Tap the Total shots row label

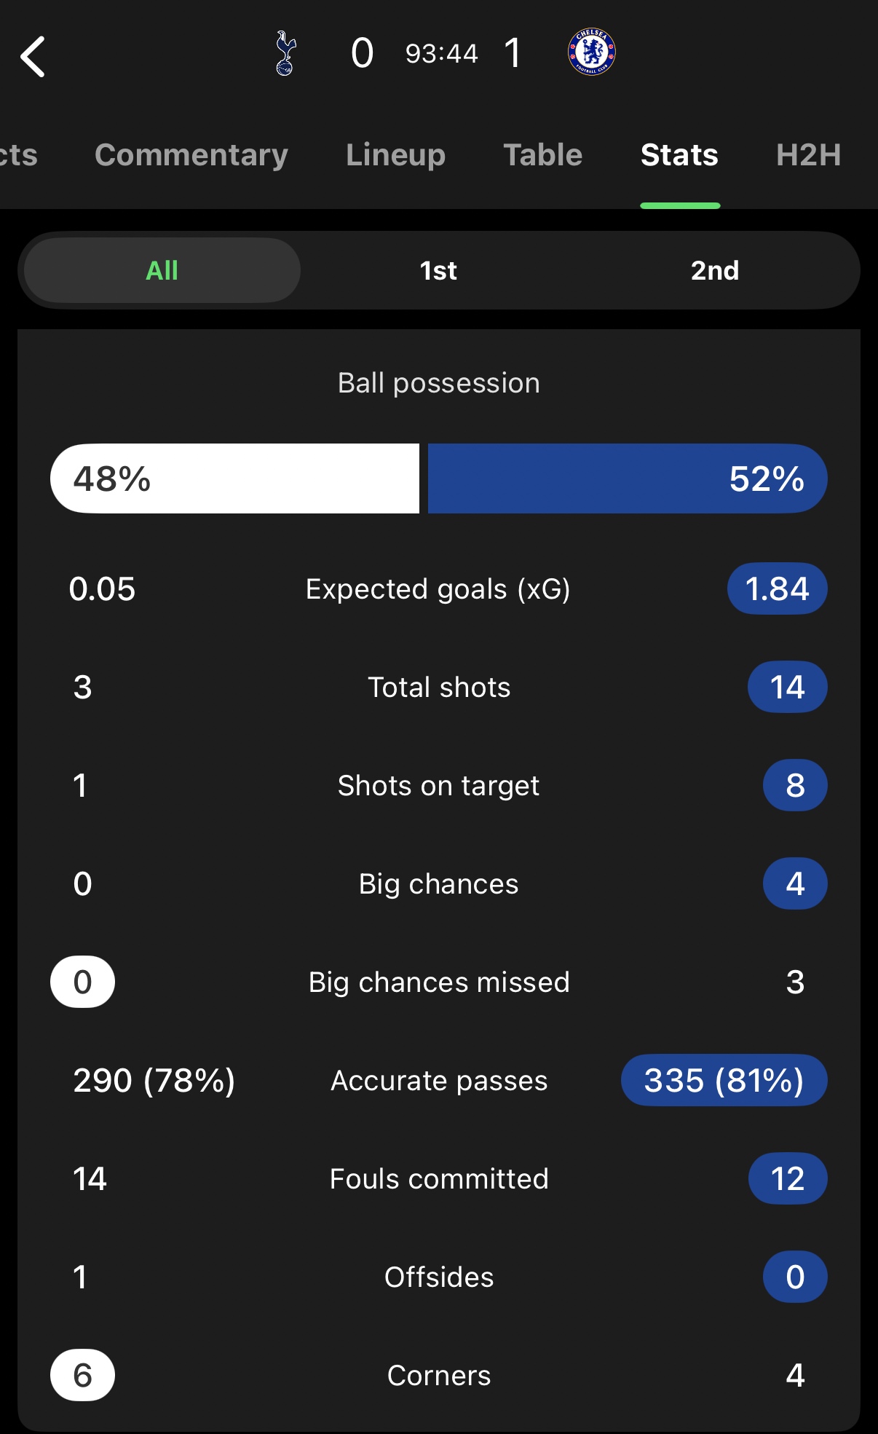coord(439,688)
